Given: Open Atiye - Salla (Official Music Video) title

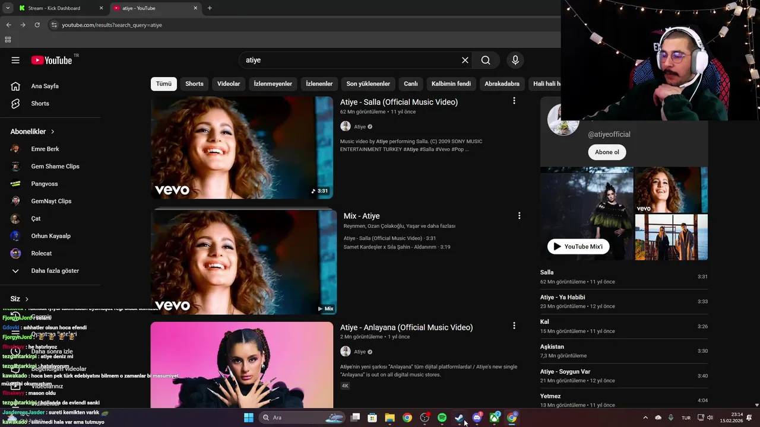Looking at the screenshot, I should [399, 102].
